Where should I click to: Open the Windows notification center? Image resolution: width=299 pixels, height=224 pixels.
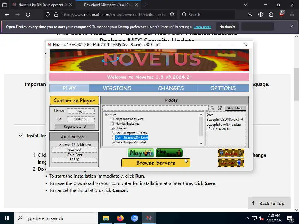tap(290, 218)
